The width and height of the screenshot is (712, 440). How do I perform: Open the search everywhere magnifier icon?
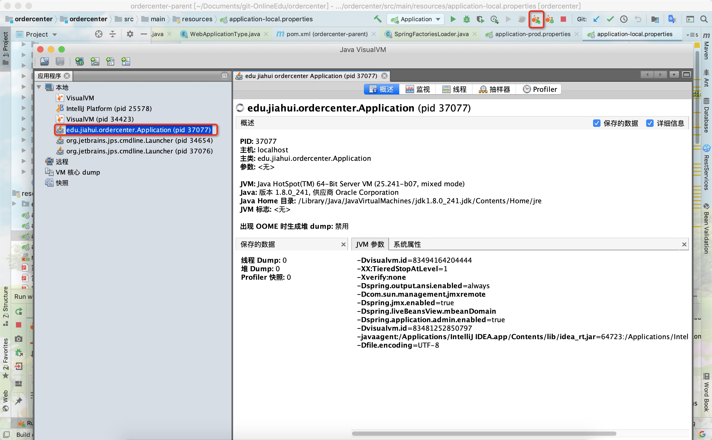click(x=704, y=19)
